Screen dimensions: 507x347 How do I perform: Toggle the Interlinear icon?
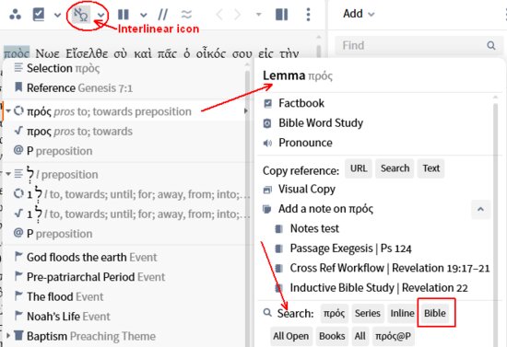(81, 15)
